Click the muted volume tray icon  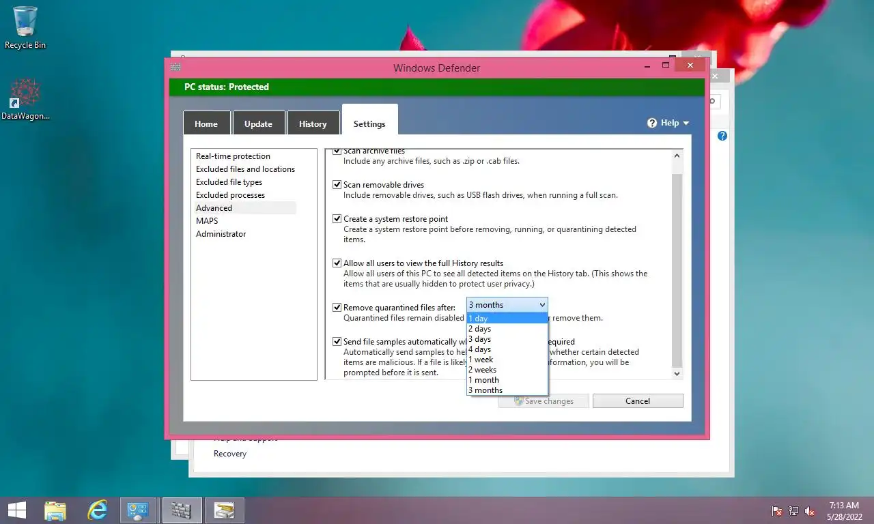pyautogui.click(x=810, y=510)
